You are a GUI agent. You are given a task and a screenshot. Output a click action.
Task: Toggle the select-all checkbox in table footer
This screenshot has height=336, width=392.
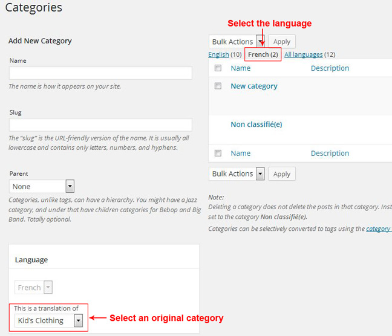click(218, 153)
